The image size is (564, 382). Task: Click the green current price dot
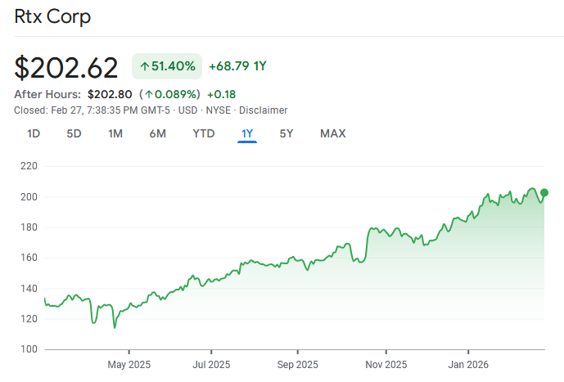pos(544,192)
